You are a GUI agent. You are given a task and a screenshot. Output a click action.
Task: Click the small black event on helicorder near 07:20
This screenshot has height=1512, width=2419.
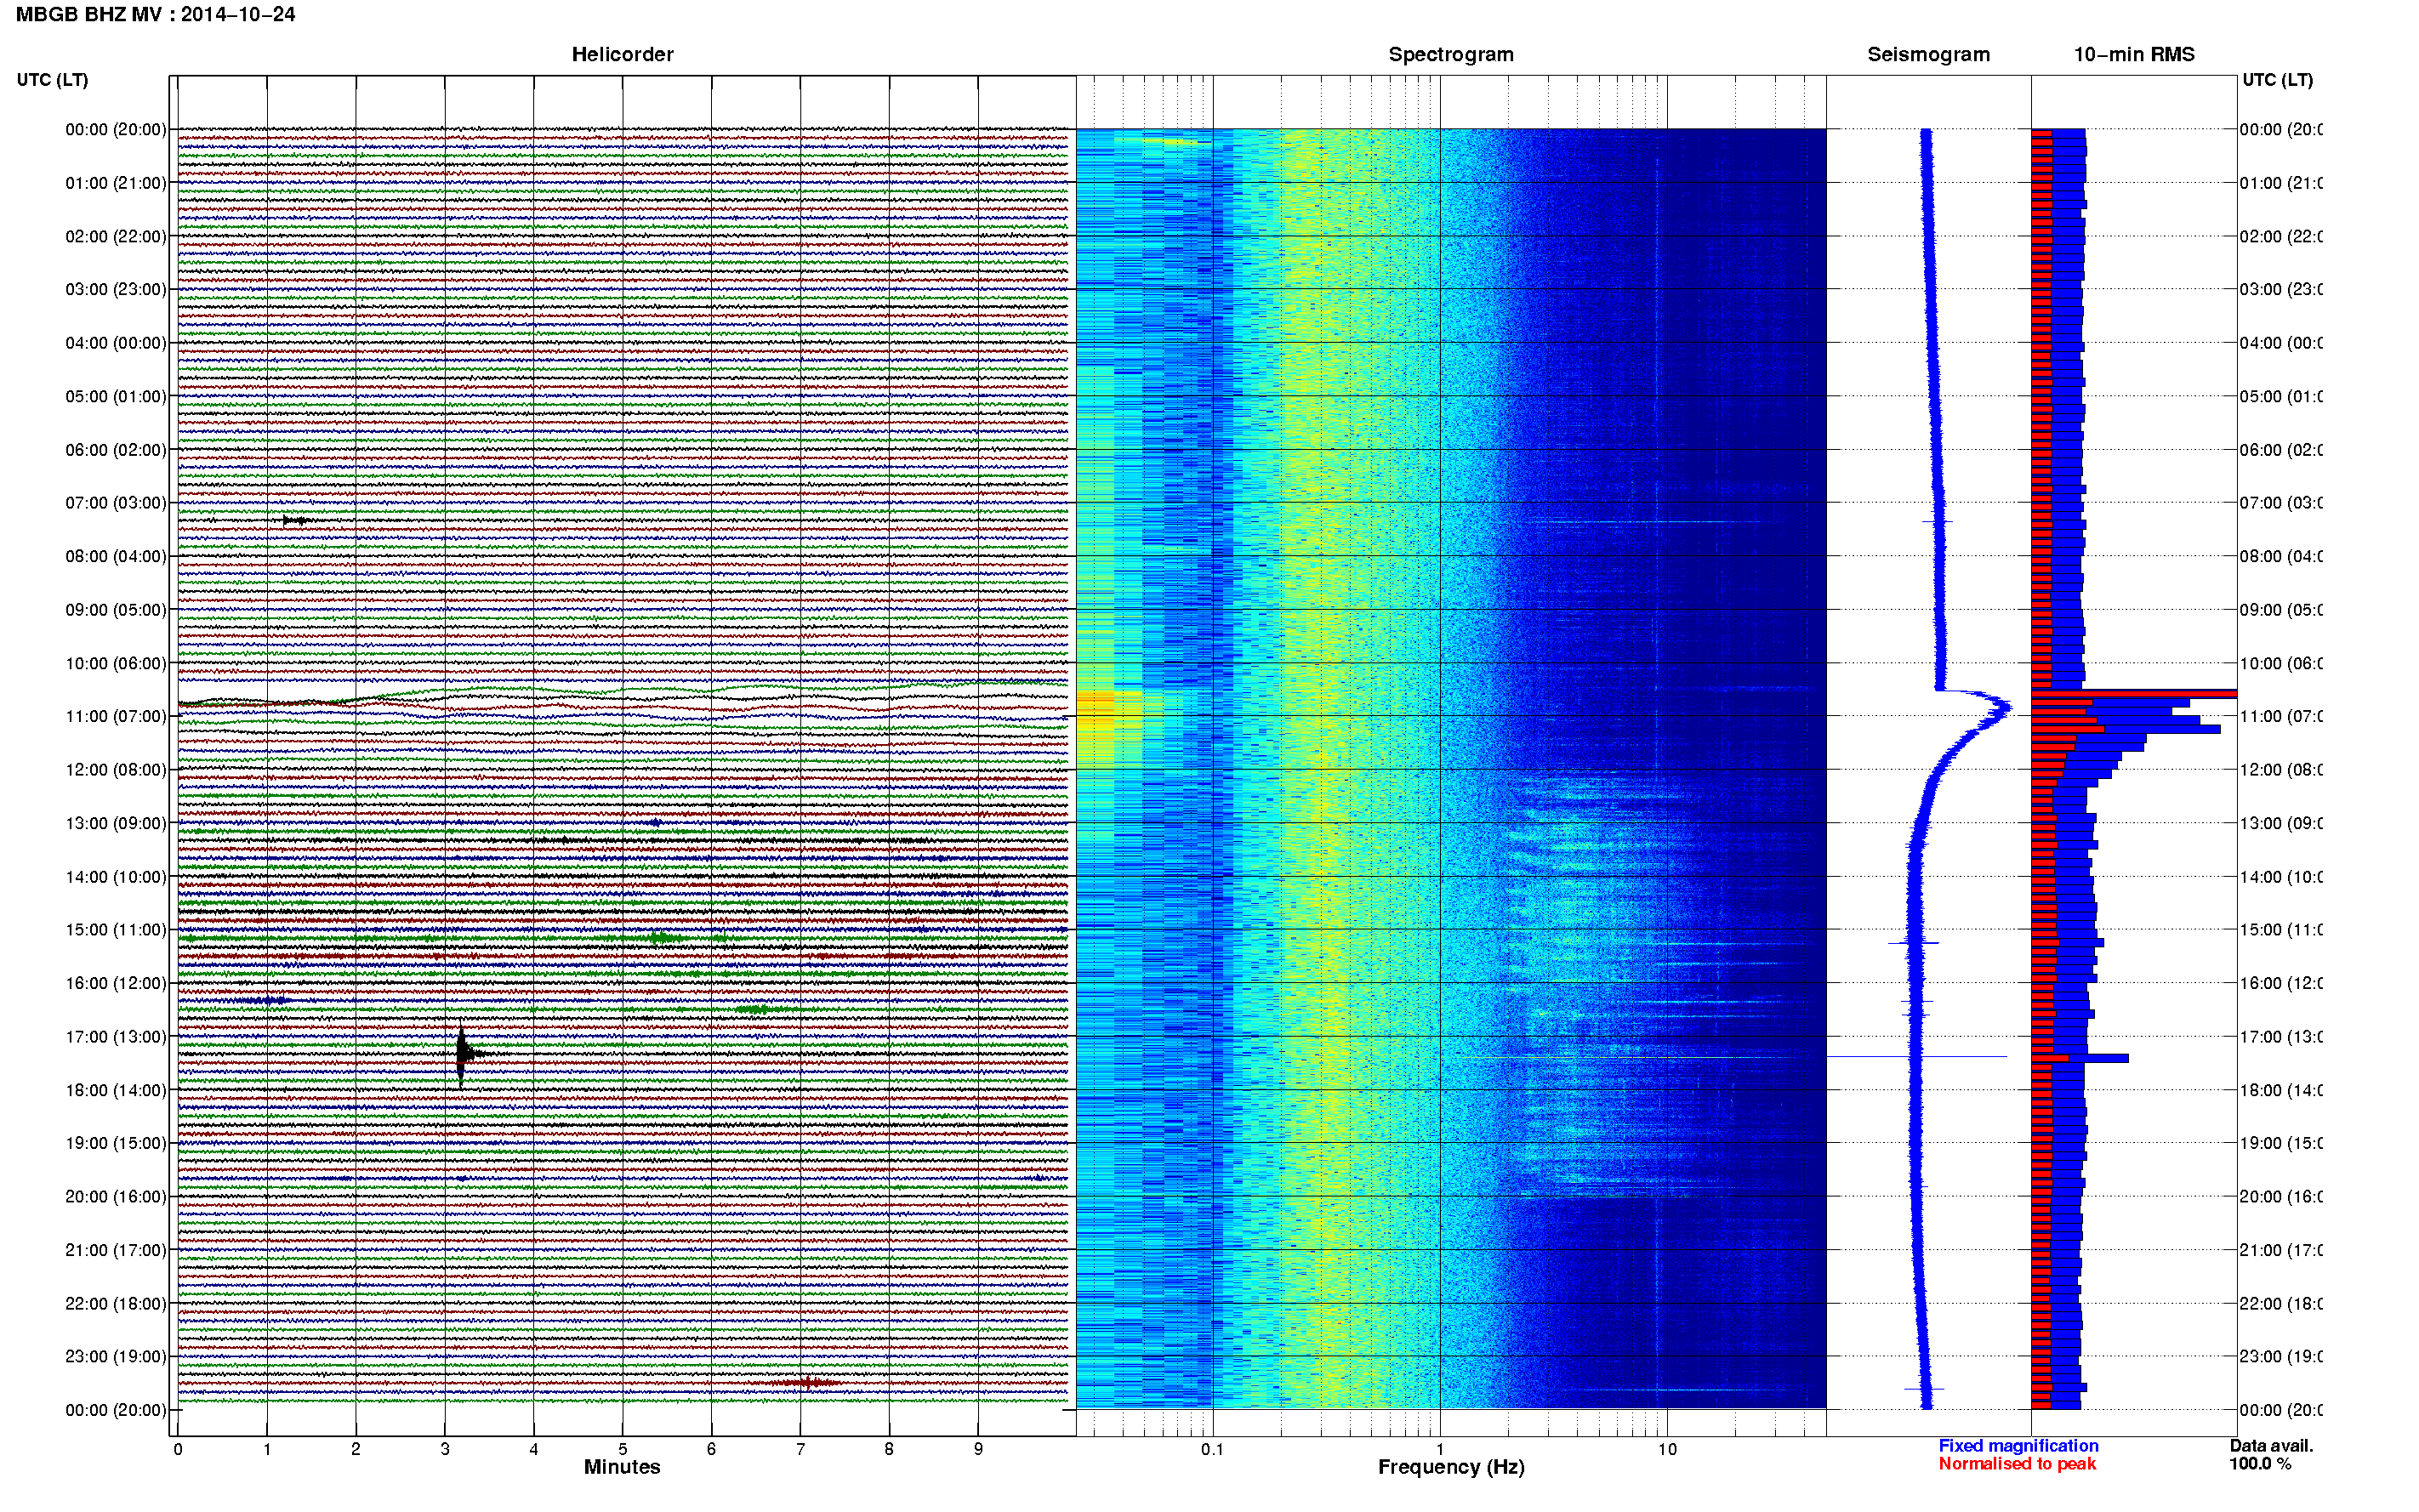[295, 520]
